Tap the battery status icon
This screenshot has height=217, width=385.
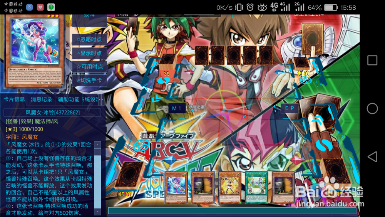331,8
